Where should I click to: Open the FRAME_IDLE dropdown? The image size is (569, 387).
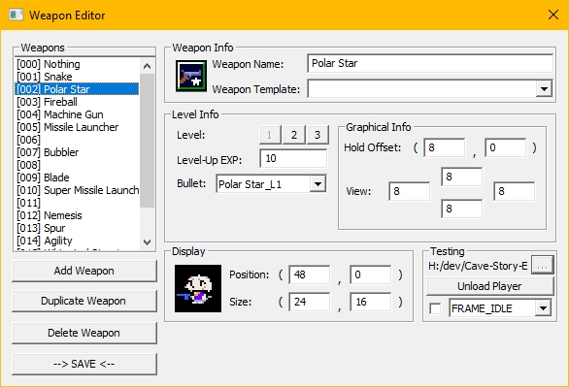point(543,308)
